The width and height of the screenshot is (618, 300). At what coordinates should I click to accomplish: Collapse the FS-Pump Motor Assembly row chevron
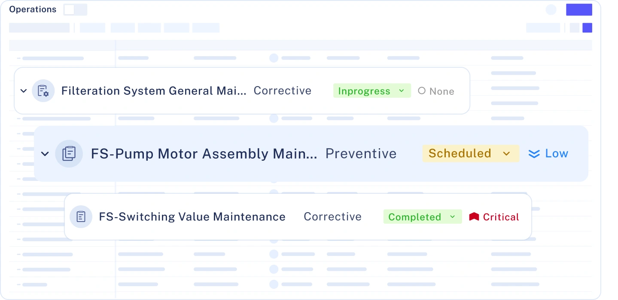click(45, 154)
